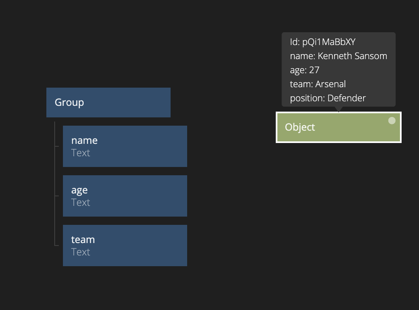The image size is (419, 310).
Task: Click the team Arsenal line in tooltip
Action: pyautogui.click(x=318, y=84)
